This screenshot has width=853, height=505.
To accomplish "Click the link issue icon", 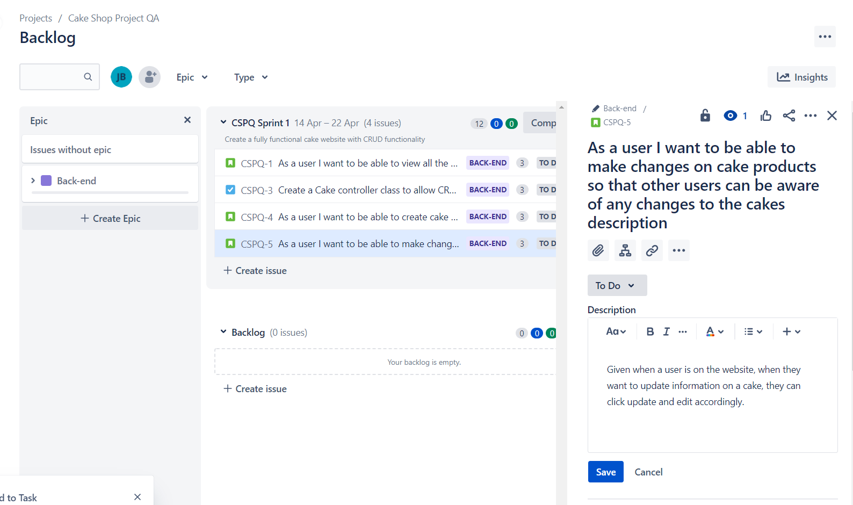I will (652, 250).
